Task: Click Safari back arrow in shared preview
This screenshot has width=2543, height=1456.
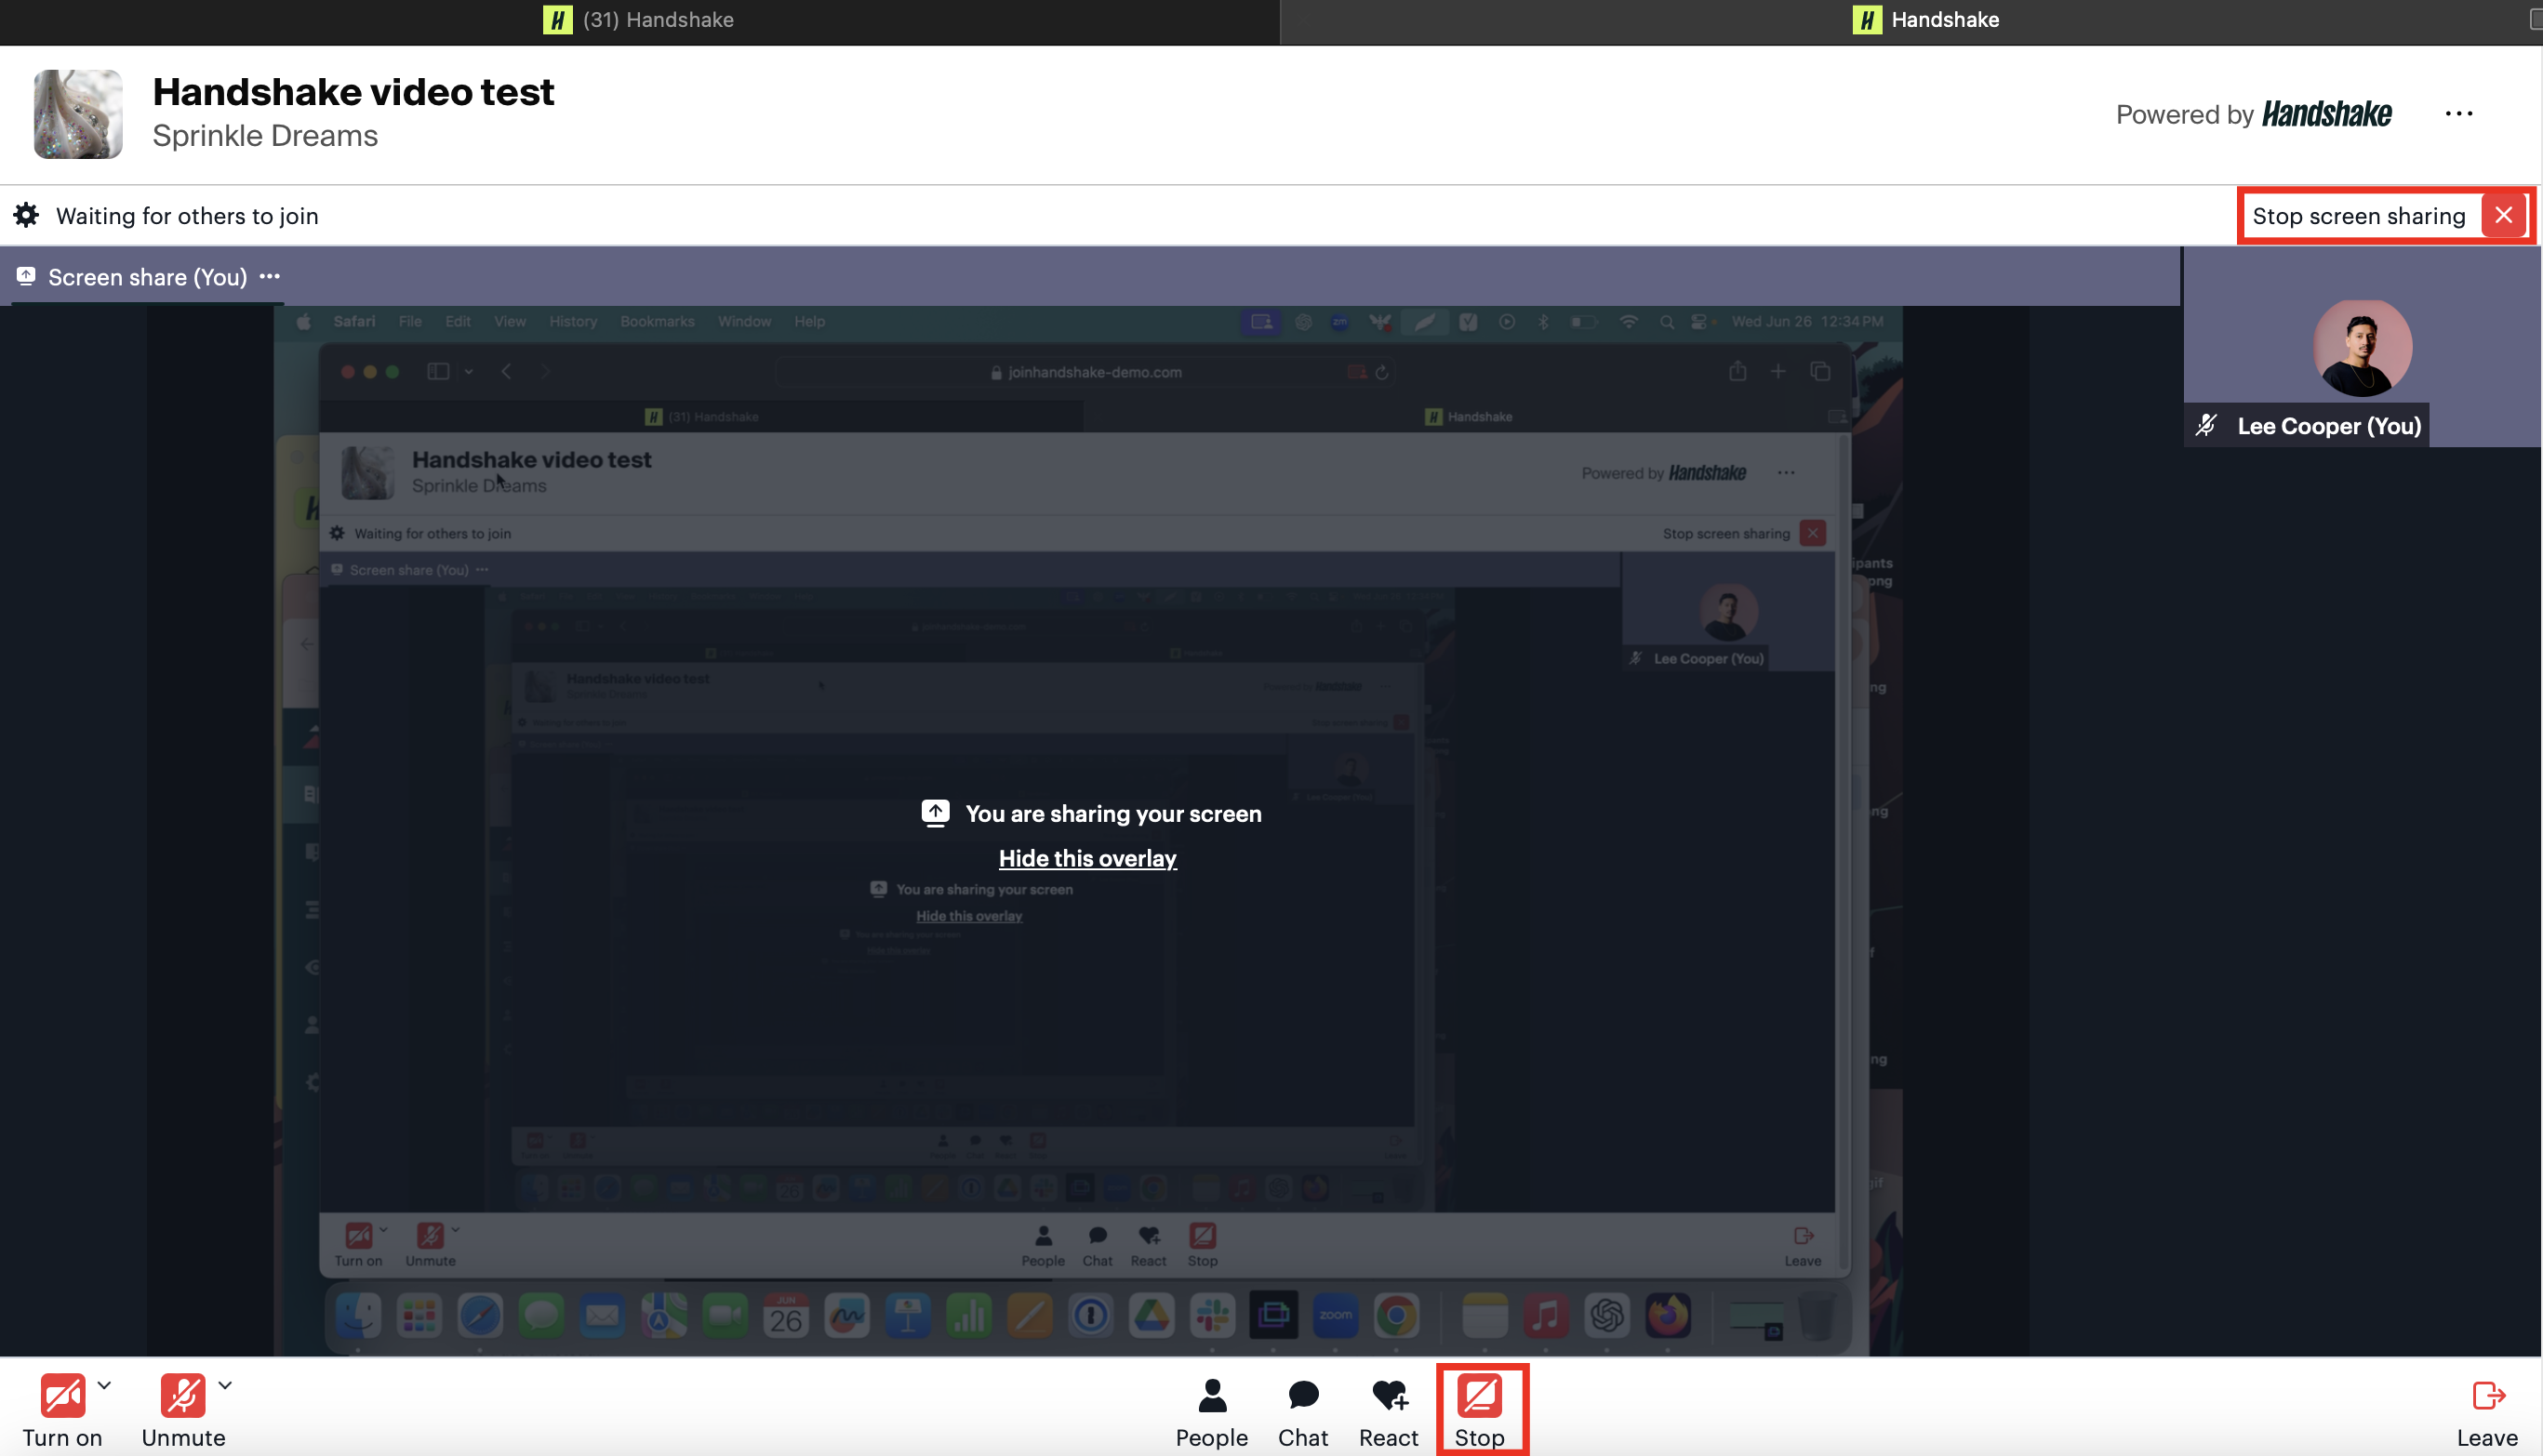Action: (x=506, y=372)
